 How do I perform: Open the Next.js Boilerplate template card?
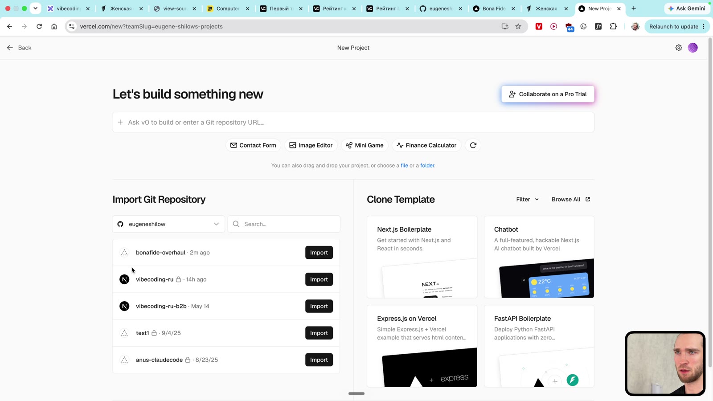point(422,257)
